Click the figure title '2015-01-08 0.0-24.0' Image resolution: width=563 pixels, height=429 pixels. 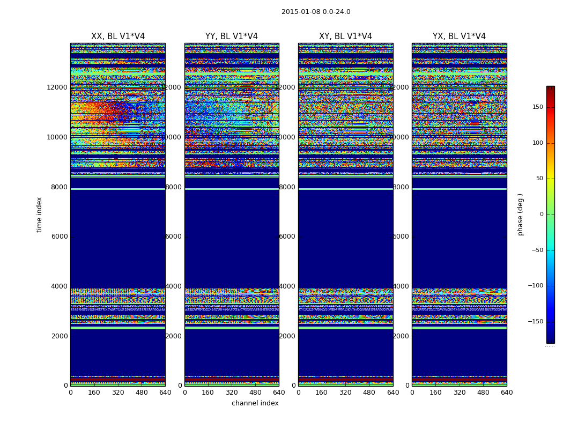click(316, 12)
